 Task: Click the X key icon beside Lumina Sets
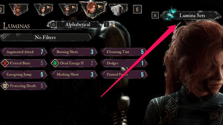[x=155, y=15]
